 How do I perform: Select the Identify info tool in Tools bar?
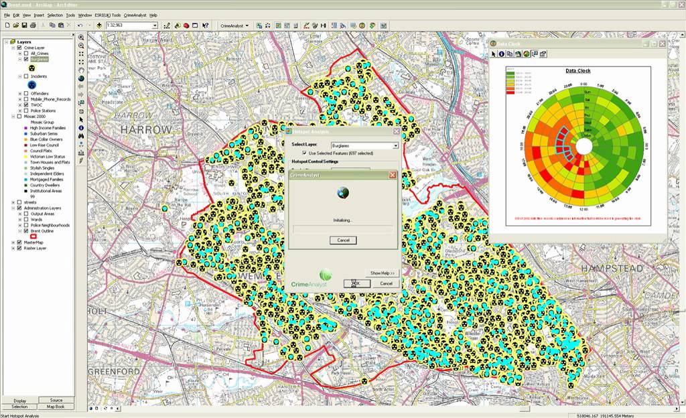click(81, 128)
